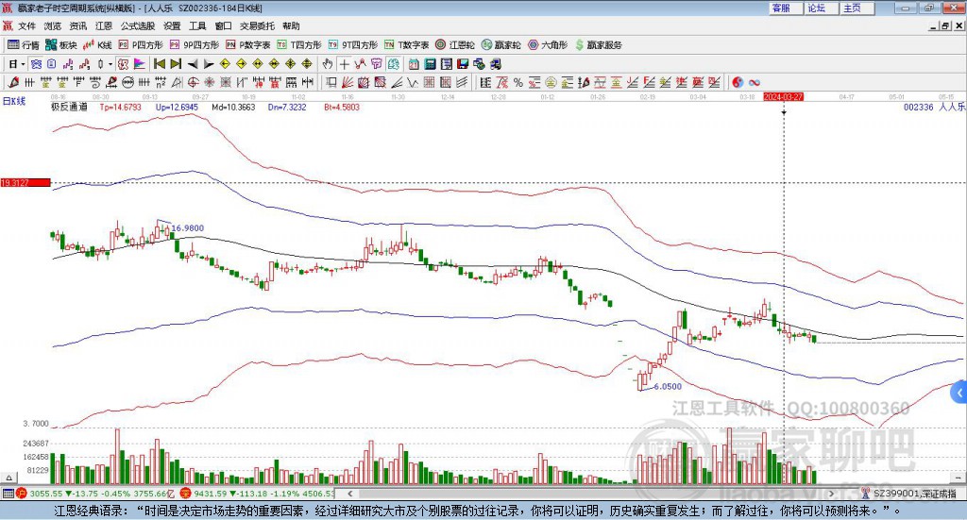This screenshot has width=967, height=520.
Task: Open the 交易委托 menu
Action: pos(257,25)
